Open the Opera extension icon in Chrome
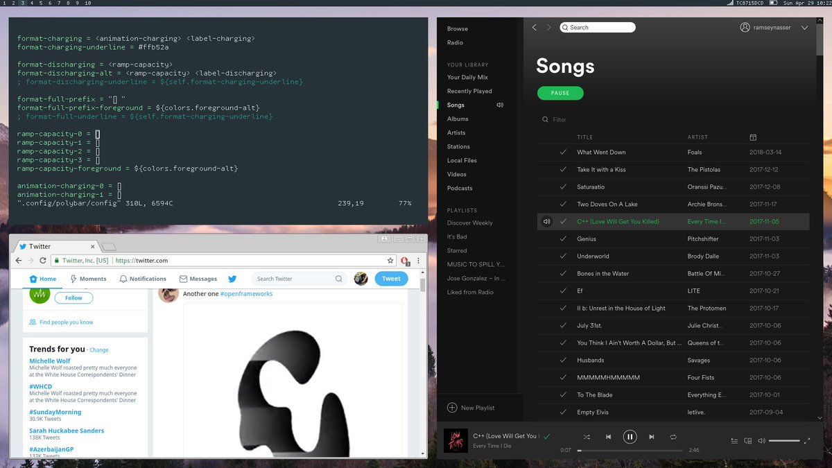The image size is (832, 468). pos(406,261)
